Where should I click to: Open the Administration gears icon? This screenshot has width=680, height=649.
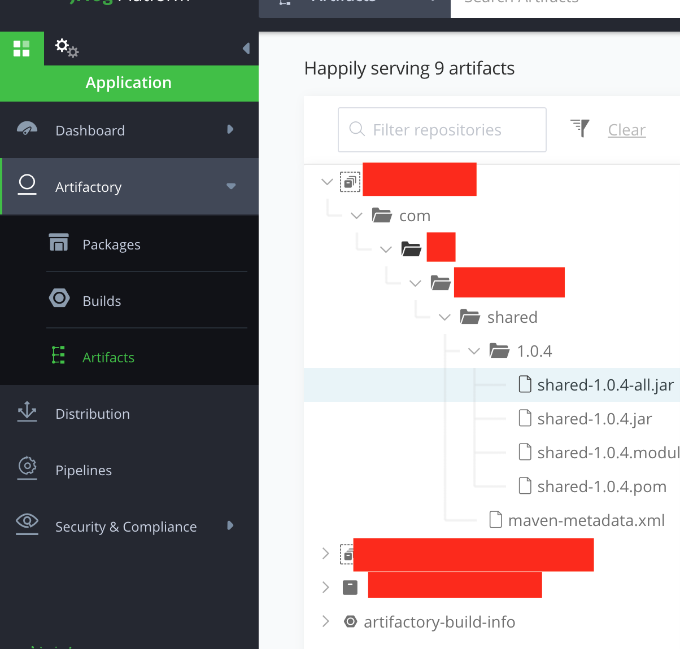pyautogui.click(x=67, y=48)
